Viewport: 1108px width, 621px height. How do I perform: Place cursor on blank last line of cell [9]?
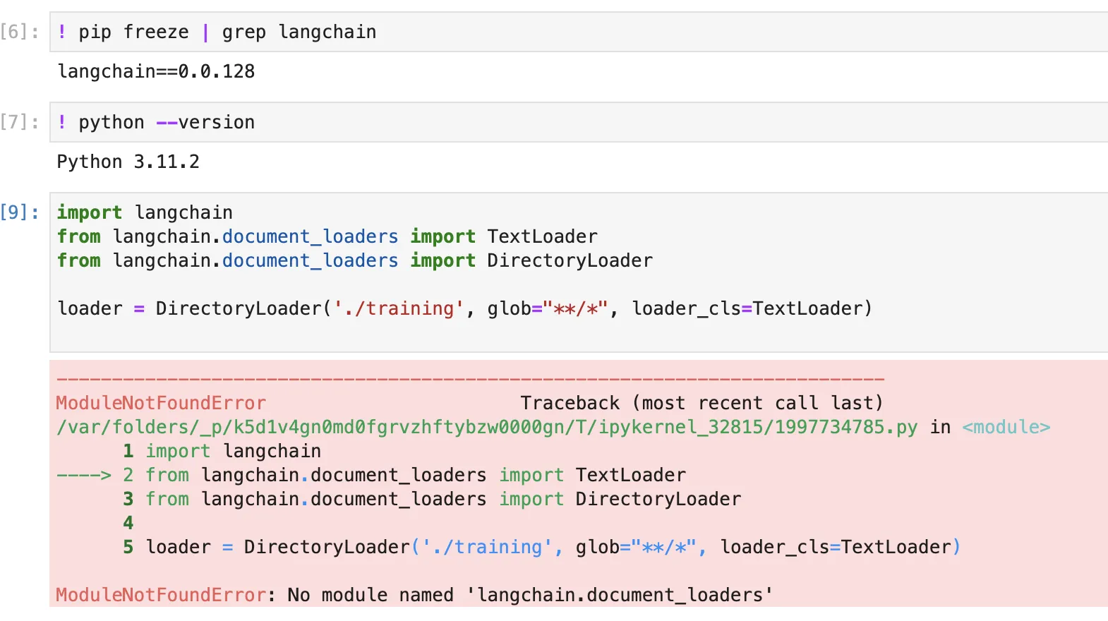click(579, 332)
